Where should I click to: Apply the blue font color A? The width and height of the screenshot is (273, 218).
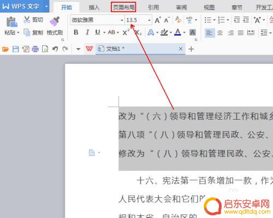tap(178, 33)
